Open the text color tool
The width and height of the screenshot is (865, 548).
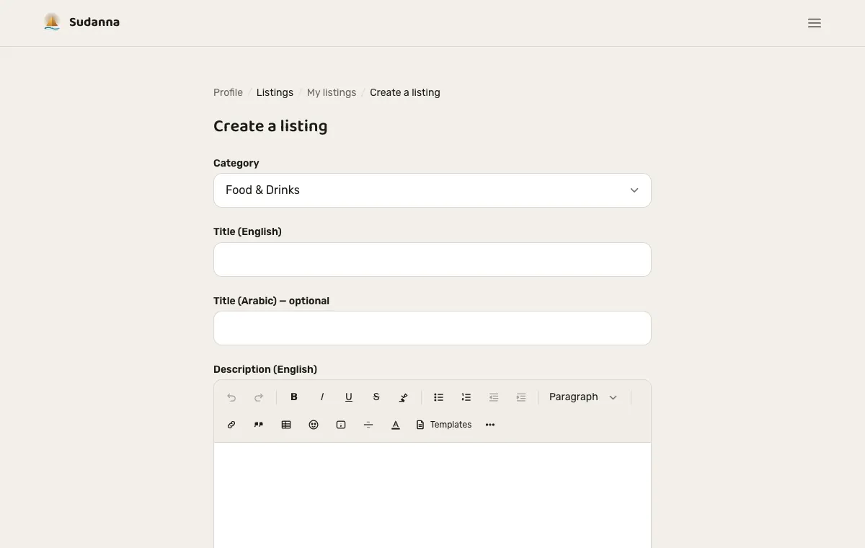tap(396, 425)
